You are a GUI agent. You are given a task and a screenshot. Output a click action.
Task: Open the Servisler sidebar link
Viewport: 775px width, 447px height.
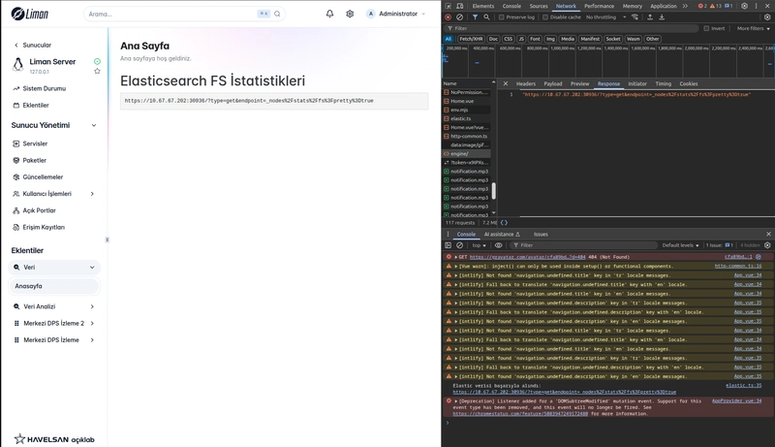tap(36, 144)
